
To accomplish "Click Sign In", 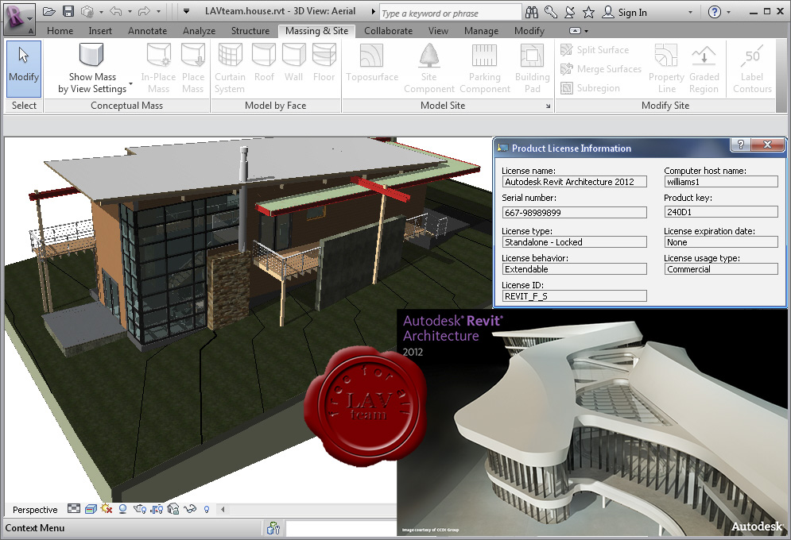I will [625, 12].
